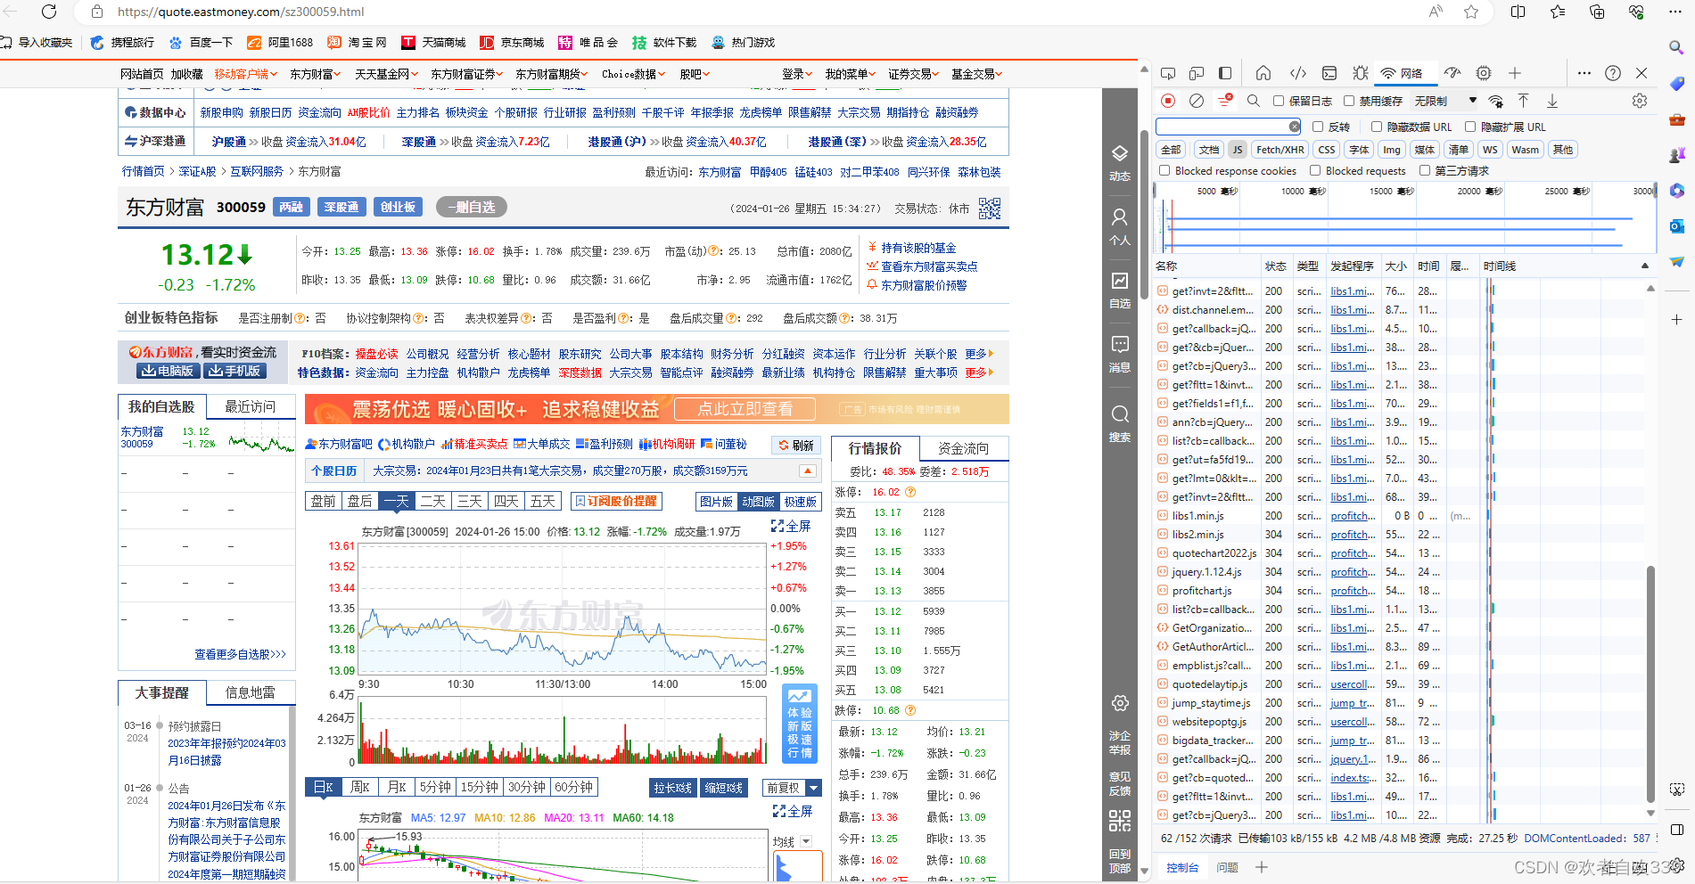Screen dimensions: 1695x884
Task: Open the 无限制 throttling dropdown
Action: 1446,101
